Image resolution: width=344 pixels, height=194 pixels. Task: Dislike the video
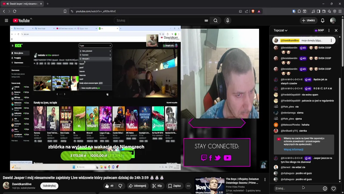tap(120, 186)
